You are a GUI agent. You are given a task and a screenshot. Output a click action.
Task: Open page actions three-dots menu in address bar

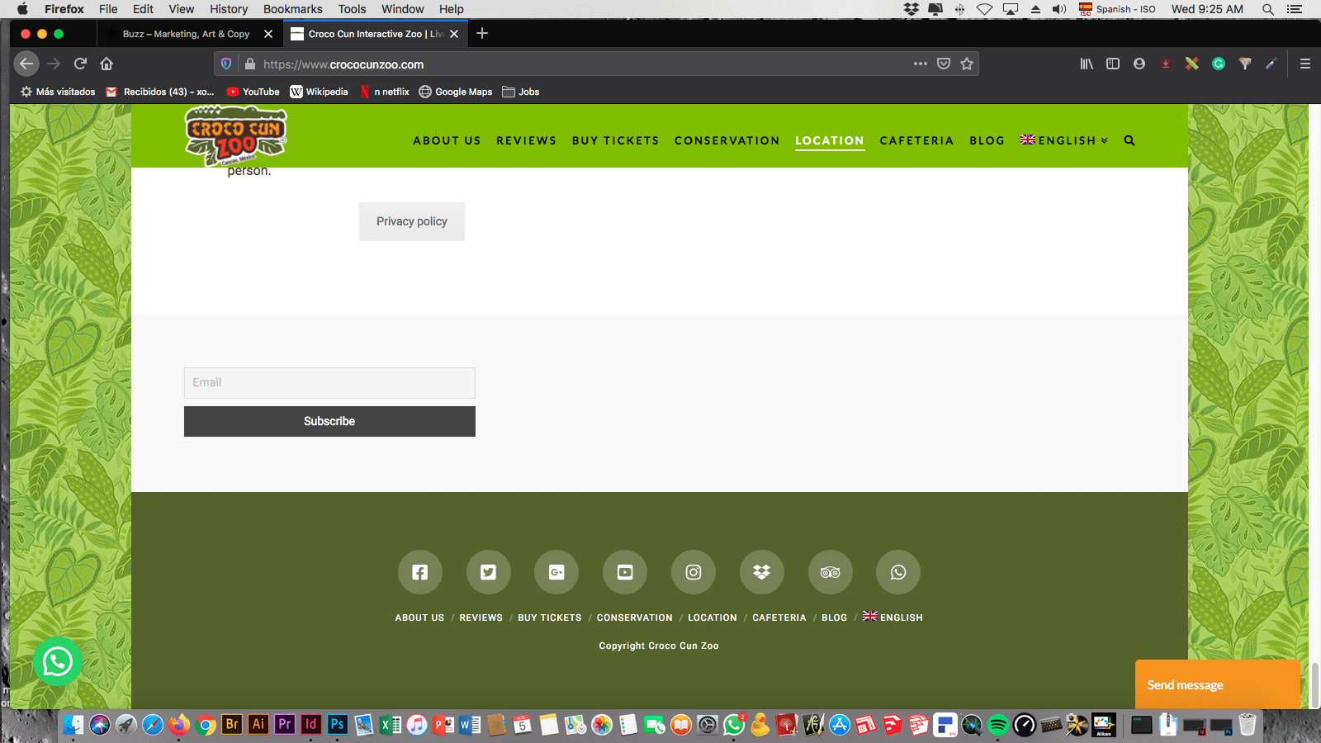pyautogui.click(x=921, y=64)
